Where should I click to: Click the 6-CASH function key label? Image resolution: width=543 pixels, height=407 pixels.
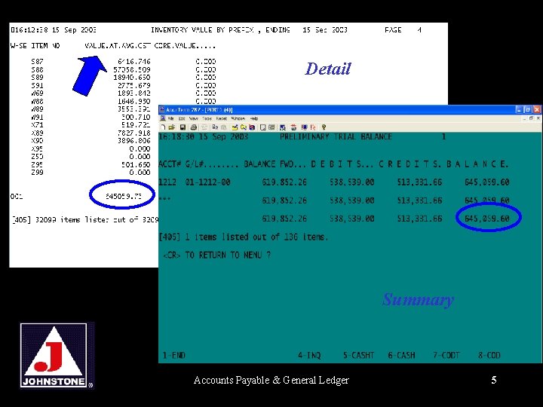[402, 356]
